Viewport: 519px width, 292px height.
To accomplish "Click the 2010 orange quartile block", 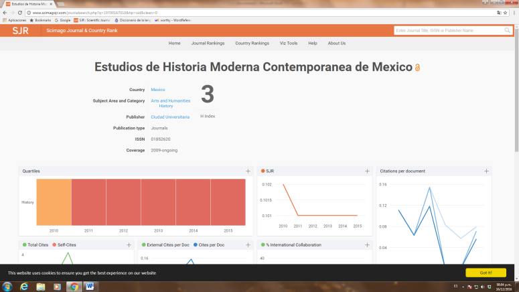I will [54, 202].
